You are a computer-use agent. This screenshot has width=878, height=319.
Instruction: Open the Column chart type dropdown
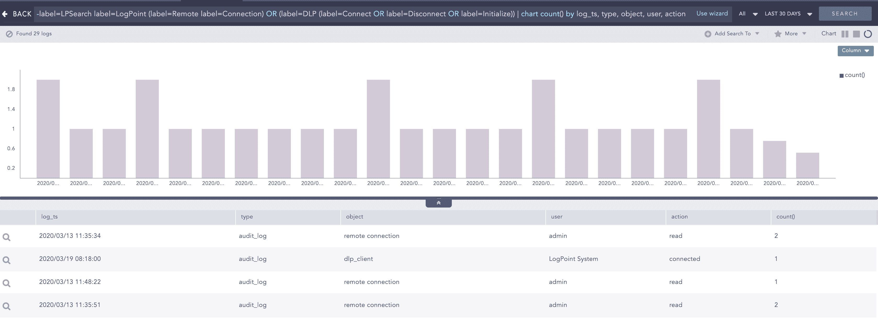click(x=855, y=51)
